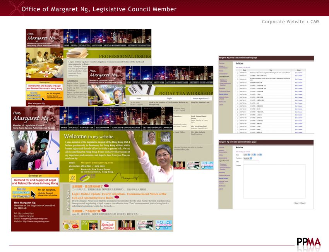
Task: Click the Title input in Add Article form
Action: click(251, 162)
